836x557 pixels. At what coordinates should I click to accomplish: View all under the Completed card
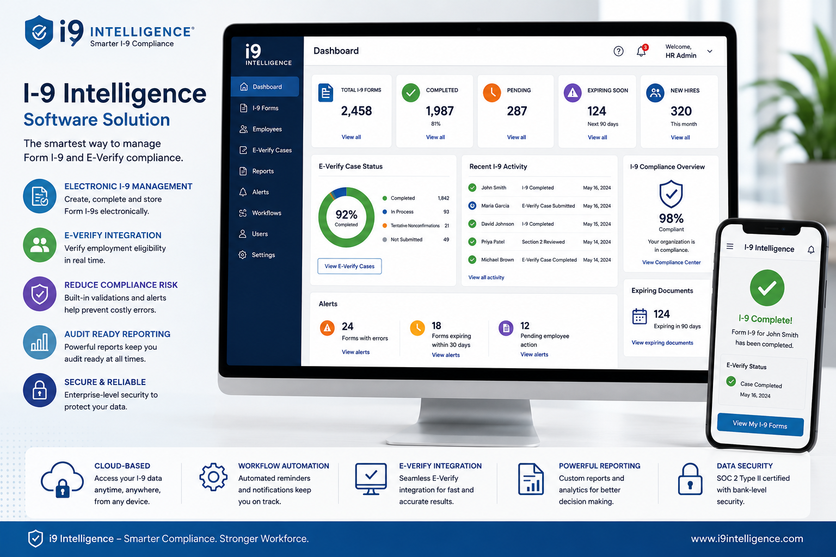point(435,137)
